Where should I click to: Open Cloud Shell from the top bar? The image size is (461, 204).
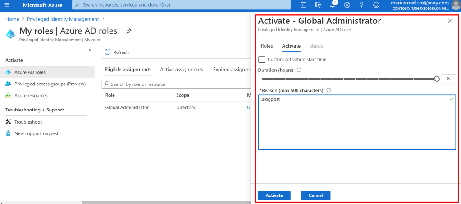point(304,5)
